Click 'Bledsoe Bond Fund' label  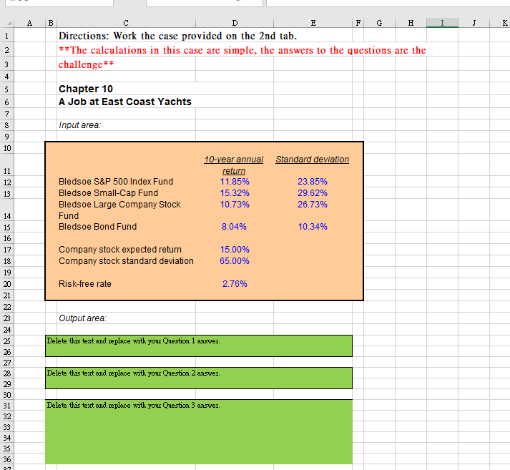(x=97, y=227)
